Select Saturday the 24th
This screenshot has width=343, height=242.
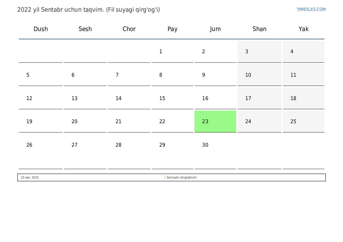coord(259,121)
